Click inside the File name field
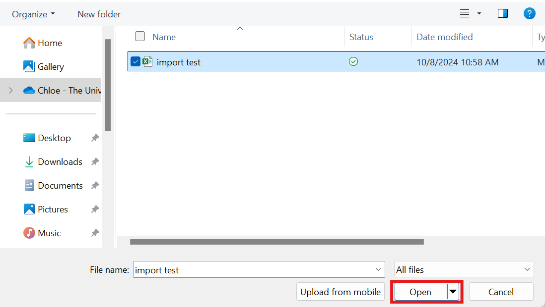The width and height of the screenshot is (545, 307). (248, 269)
